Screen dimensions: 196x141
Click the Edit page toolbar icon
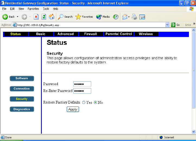click(x=142, y=17)
